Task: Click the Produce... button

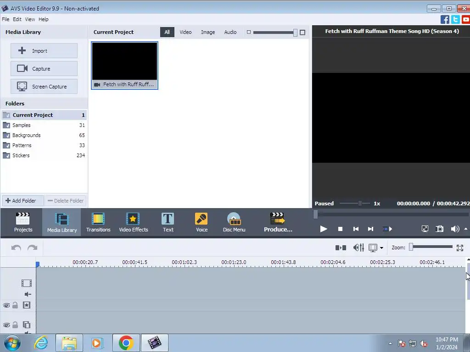Action: pos(278,222)
